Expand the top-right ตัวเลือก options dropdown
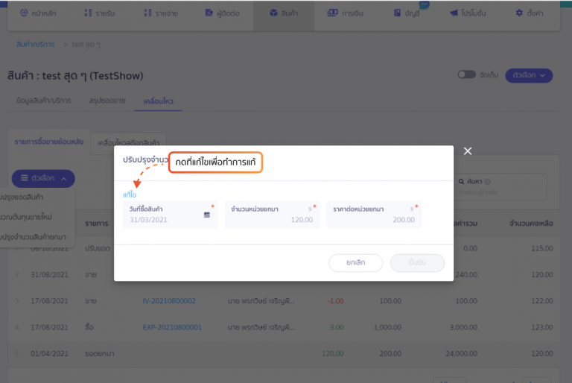The image size is (572, 383). tap(530, 75)
